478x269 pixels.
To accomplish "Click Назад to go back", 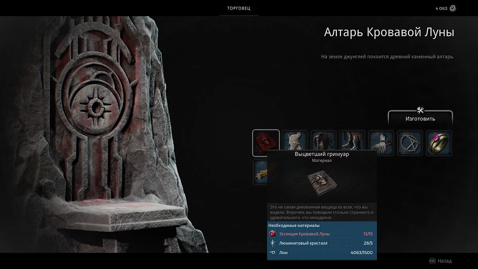I will (x=445, y=261).
